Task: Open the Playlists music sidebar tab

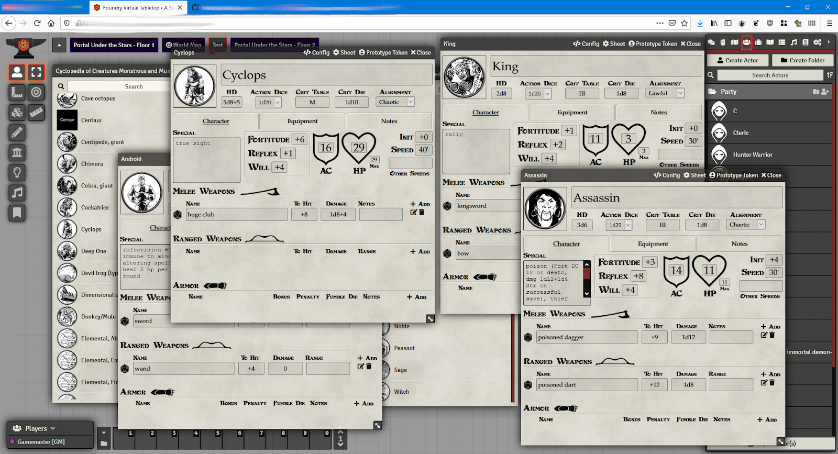Action: (793, 42)
